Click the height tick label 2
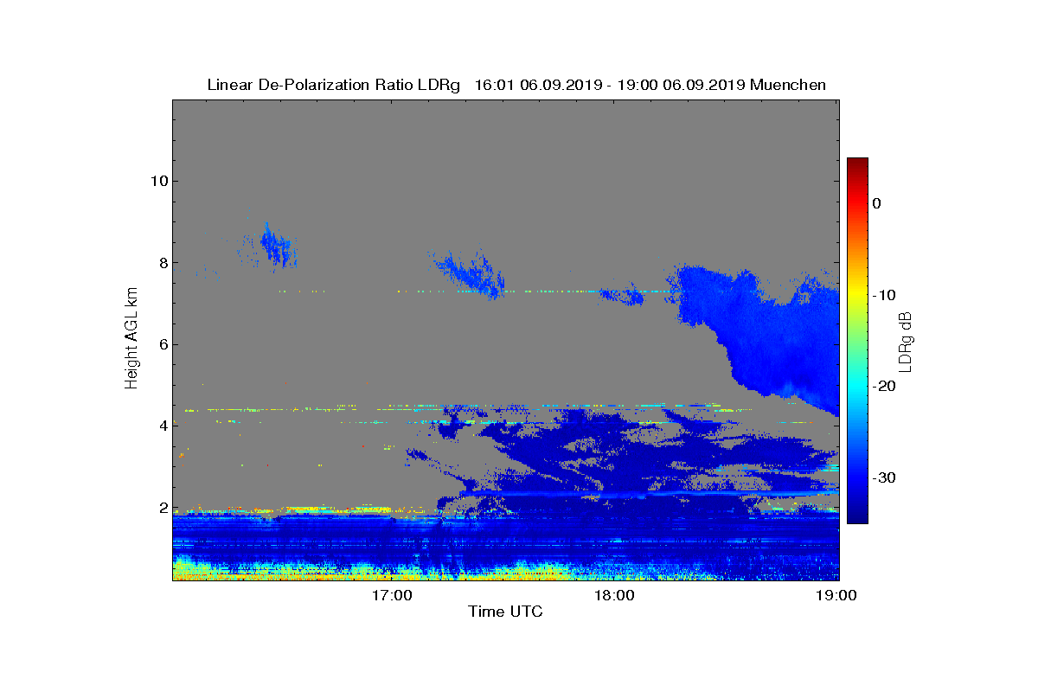 pos(163,508)
